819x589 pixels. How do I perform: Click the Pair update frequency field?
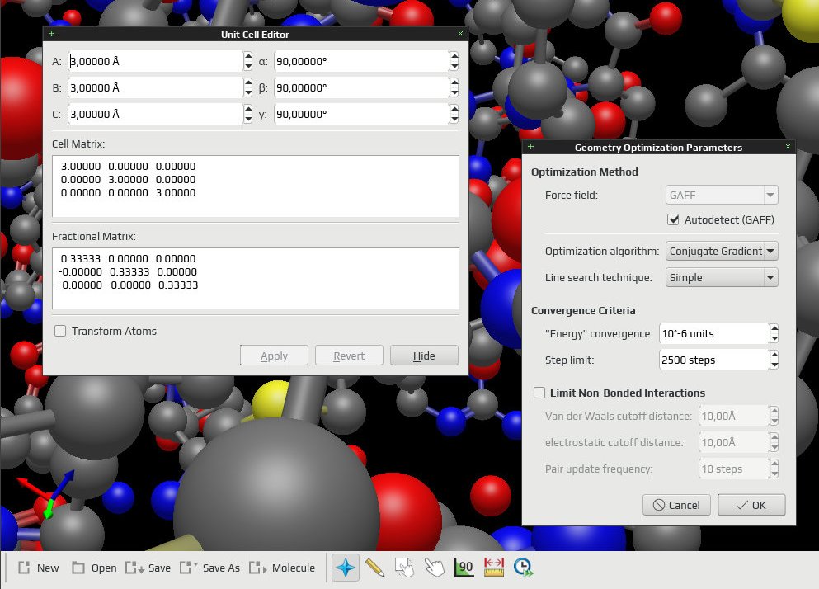(734, 469)
